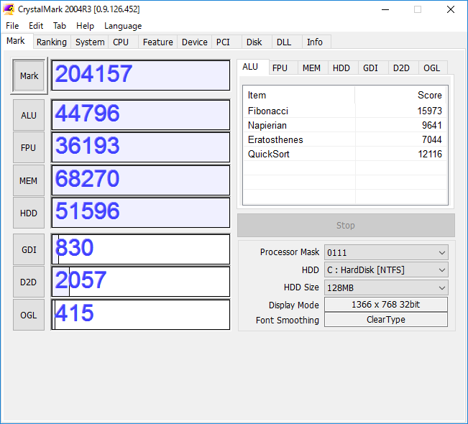Click the Font Smoothing ClearType field
Screen dimensions: 468x424
(x=386, y=320)
